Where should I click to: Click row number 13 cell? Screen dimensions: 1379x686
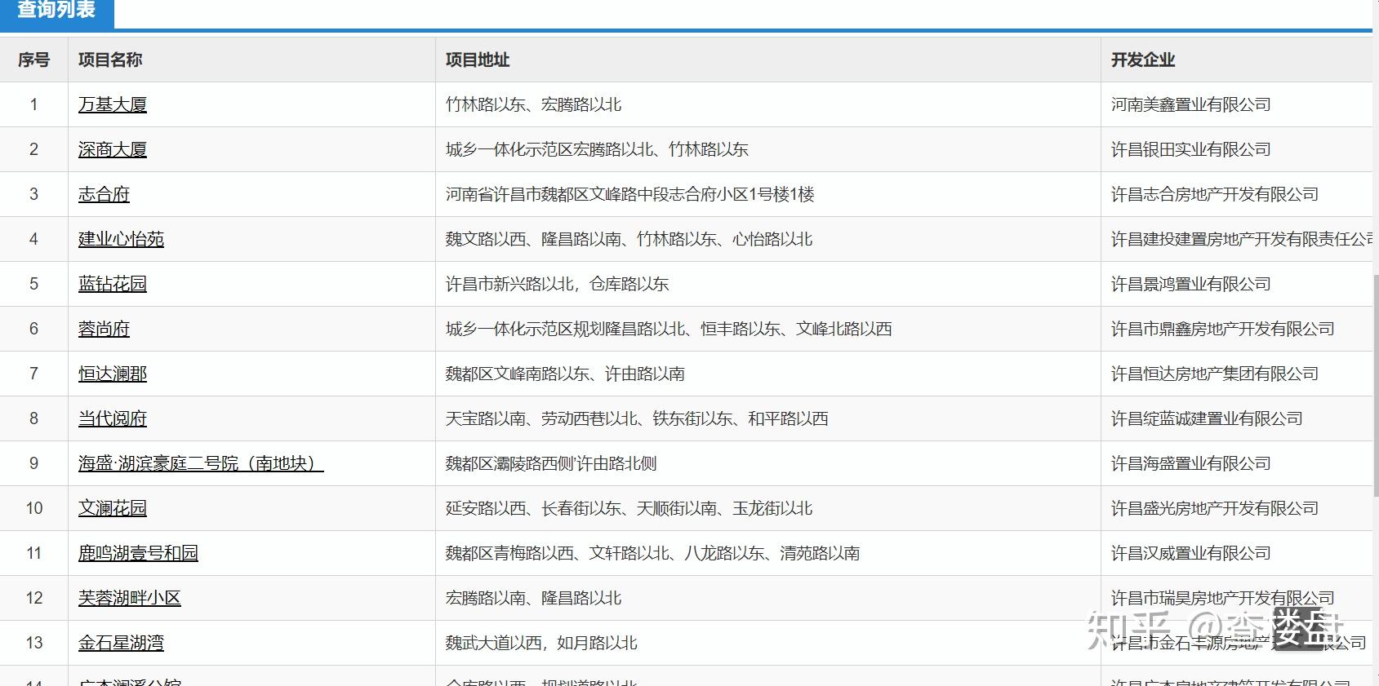33,643
